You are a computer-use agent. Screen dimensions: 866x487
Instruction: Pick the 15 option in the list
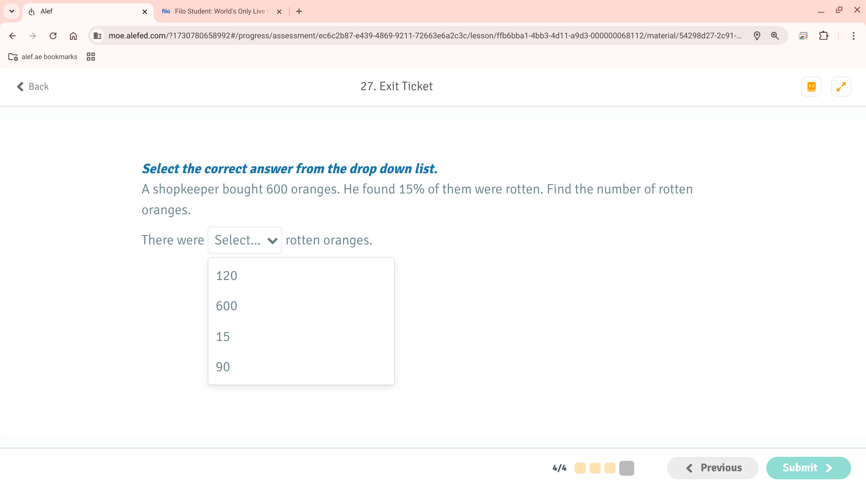coord(223,337)
